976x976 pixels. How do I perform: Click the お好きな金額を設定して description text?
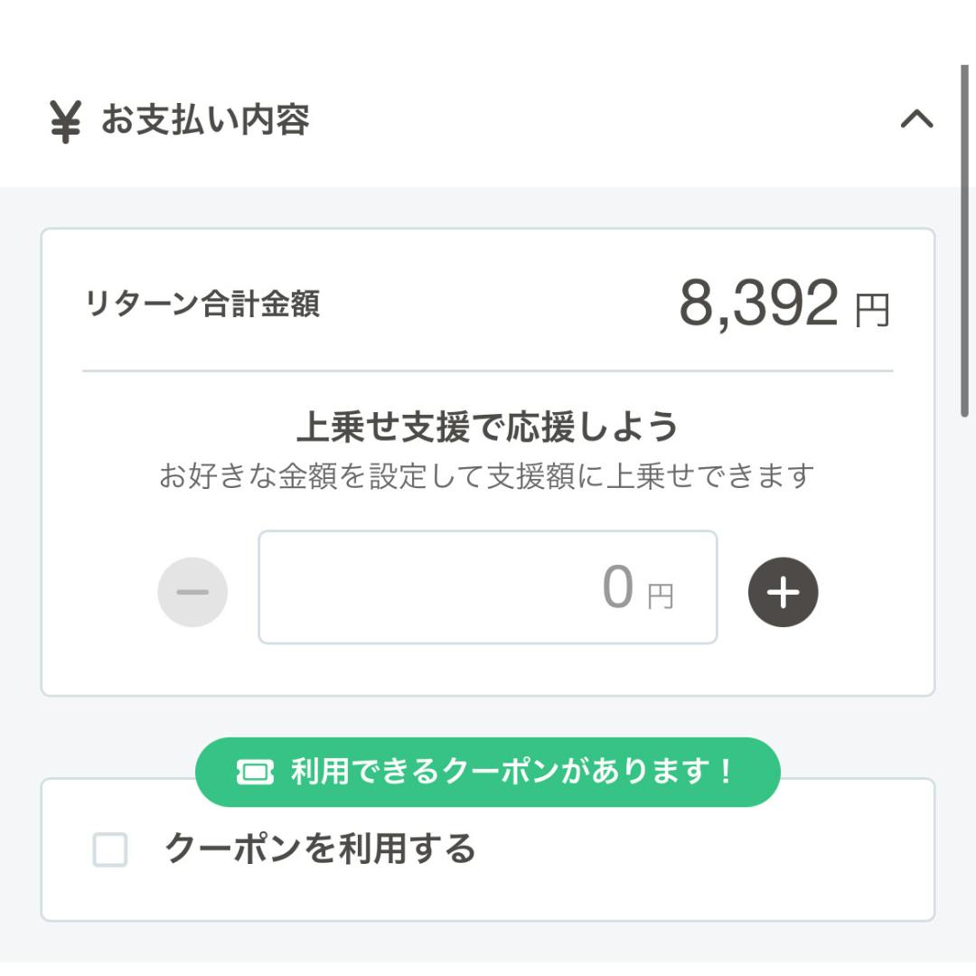pos(487,475)
